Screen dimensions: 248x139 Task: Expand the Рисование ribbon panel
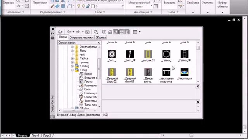point(15,12)
